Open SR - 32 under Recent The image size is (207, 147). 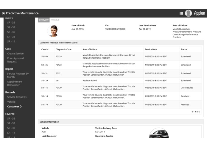tap(11, 23)
